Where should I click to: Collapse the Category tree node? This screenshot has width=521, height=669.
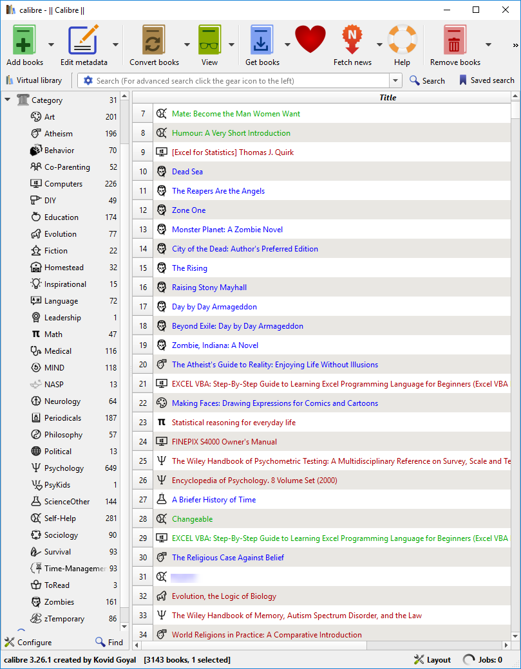tap(7, 100)
